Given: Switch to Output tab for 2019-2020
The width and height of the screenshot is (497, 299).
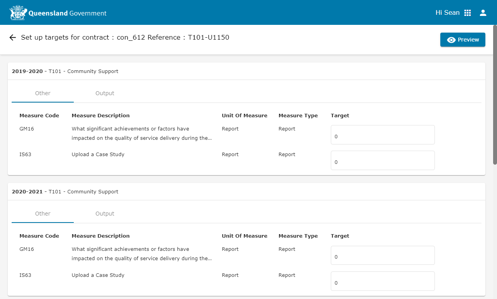Looking at the screenshot, I should pos(105,93).
